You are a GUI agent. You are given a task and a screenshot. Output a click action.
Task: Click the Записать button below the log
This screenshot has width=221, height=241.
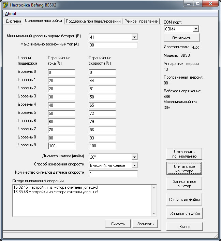click(145, 224)
